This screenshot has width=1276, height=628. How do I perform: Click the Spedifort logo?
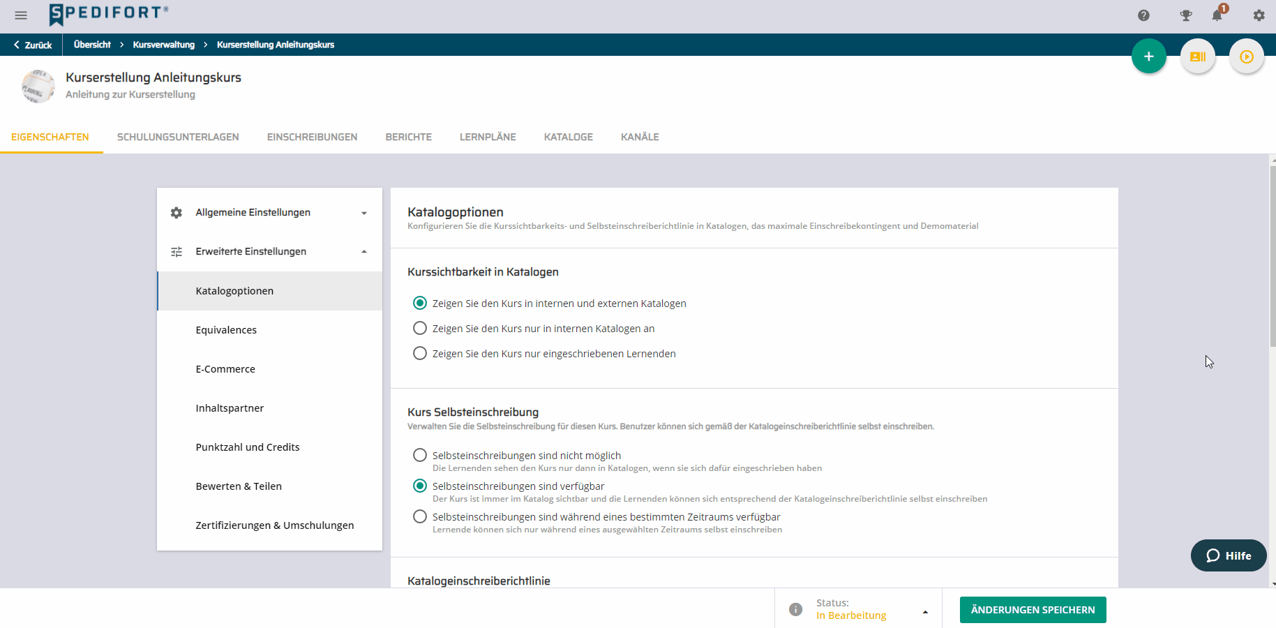pos(109,14)
